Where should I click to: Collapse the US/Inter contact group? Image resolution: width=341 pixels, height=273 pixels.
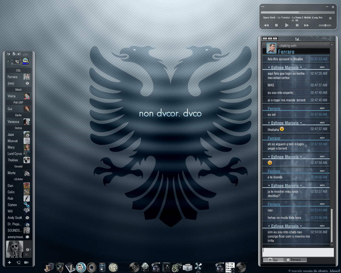point(18,179)
